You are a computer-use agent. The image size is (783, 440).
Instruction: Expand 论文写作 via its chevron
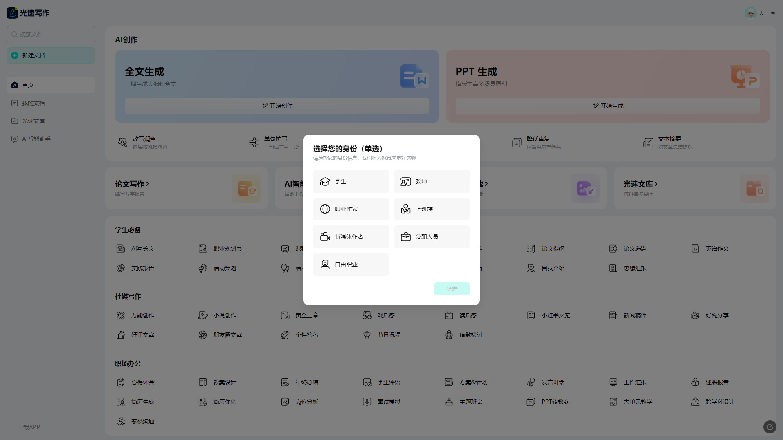(148, 184)
